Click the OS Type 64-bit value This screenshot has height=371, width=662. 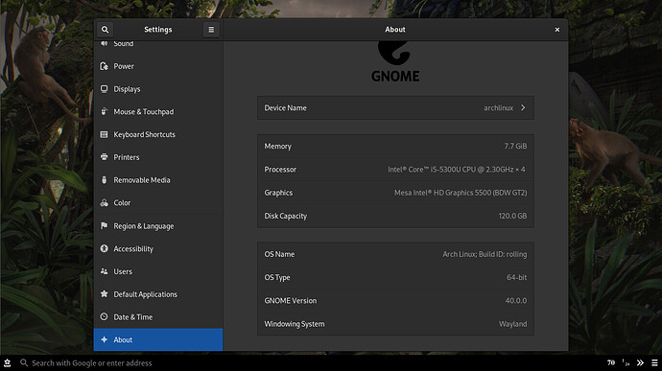point(517,277)
